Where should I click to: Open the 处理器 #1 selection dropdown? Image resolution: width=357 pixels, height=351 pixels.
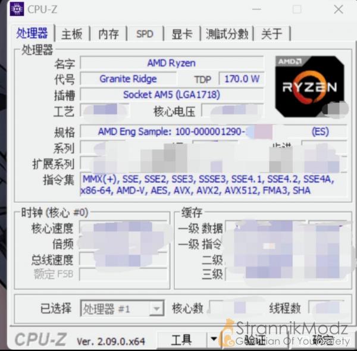[x=122, y=308]
